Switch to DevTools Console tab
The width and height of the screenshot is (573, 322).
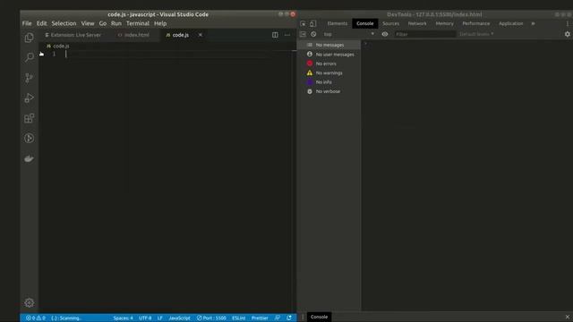pos(365,23)
